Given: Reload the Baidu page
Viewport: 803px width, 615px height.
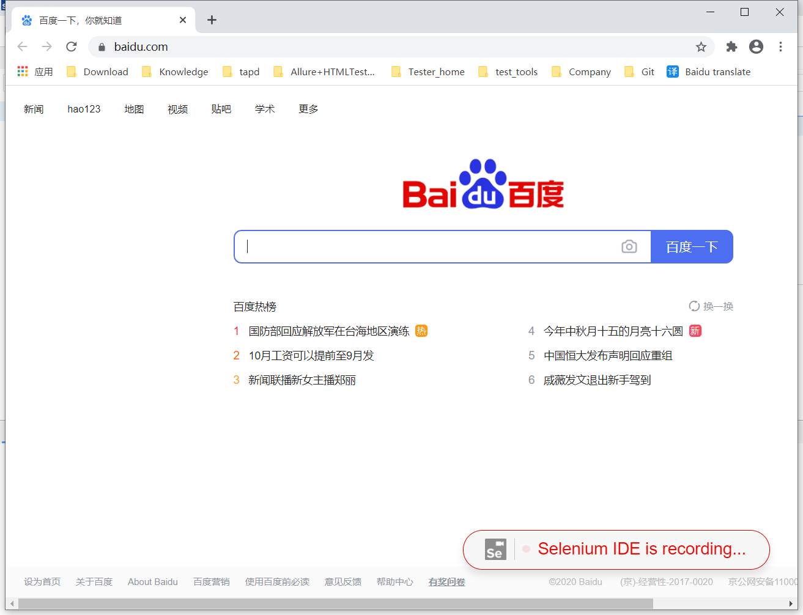Looking at the screenshot, I should click(72, 46).
